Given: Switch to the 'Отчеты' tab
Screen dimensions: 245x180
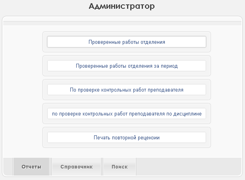Looking at the screenshot, I should (x=31, y=167).
